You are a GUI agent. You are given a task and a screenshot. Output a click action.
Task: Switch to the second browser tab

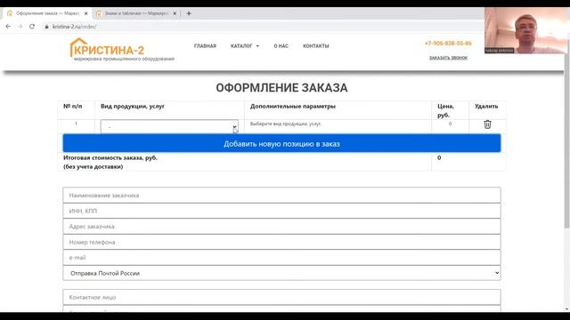click(x=135, y=13)
